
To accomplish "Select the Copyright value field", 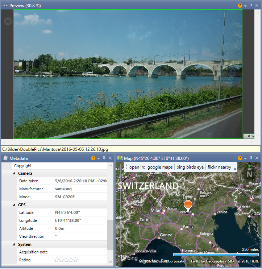I will point(81,166).
